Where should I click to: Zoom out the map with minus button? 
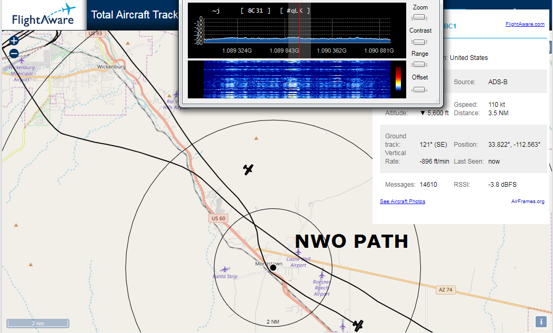coord(14,54)
